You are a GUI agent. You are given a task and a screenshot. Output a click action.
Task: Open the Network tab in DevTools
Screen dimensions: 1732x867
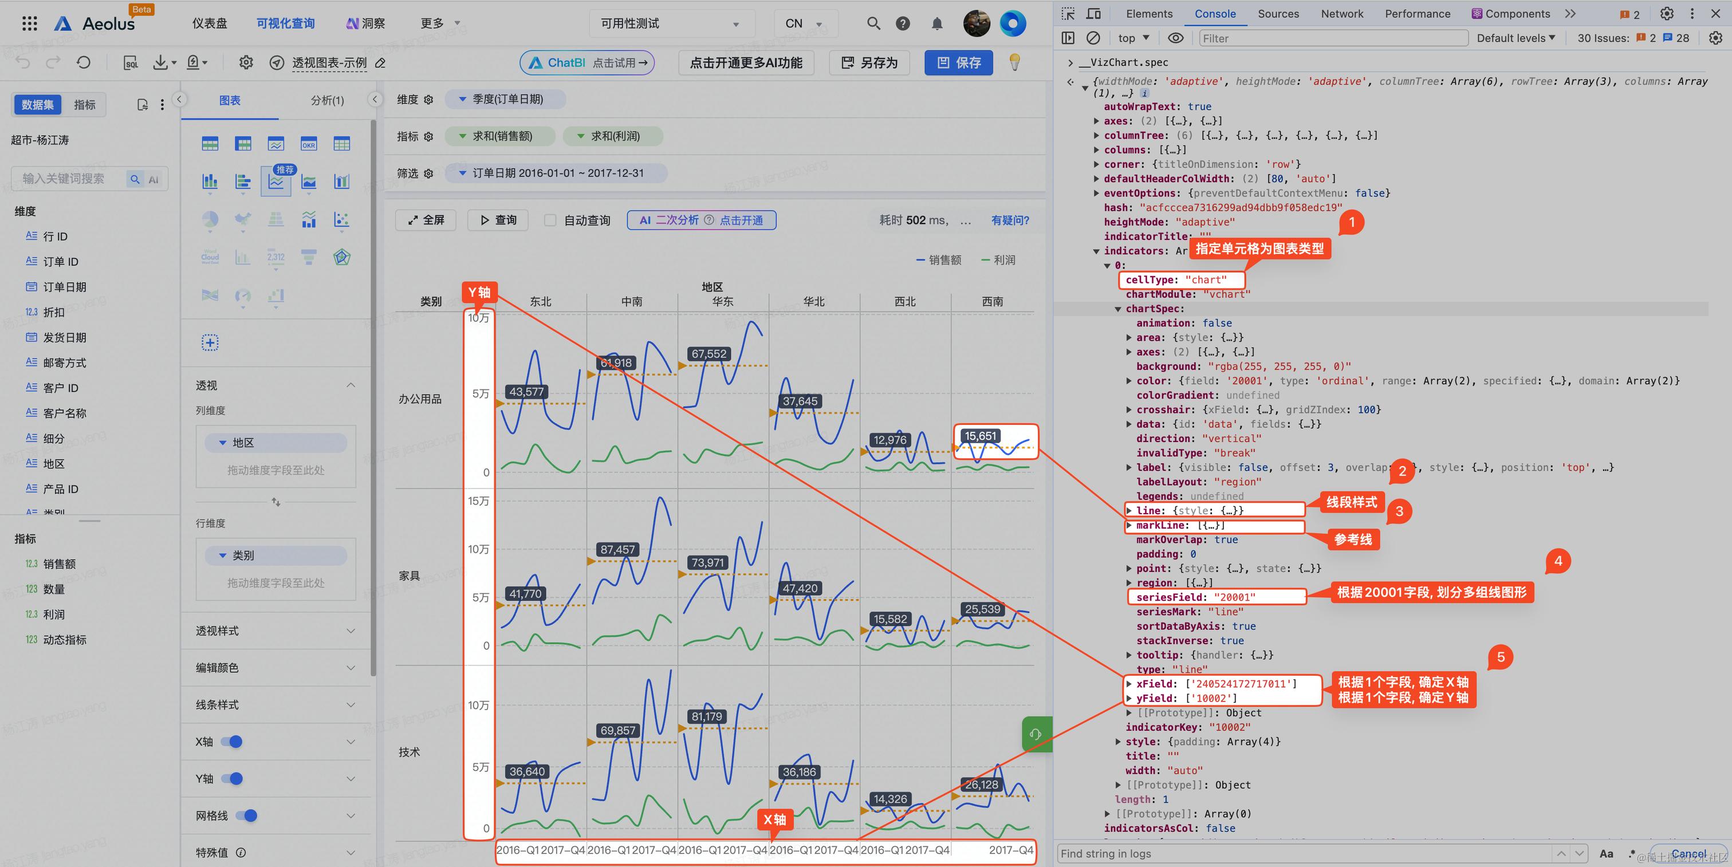pos(1341,13)
